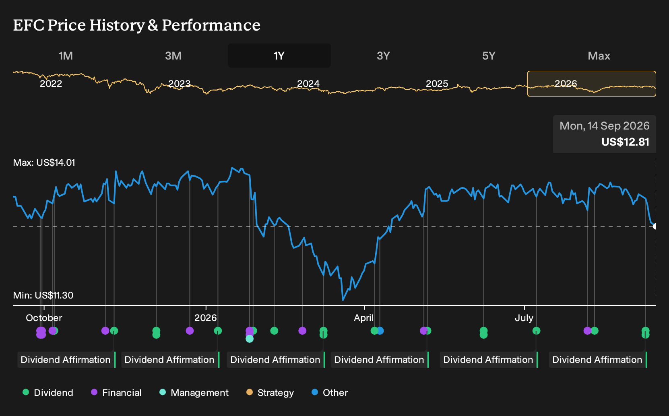Viewport: 669px width, 416px height.
Task: Click the highlighted 2026 range selector box
Action: [591, 84]
